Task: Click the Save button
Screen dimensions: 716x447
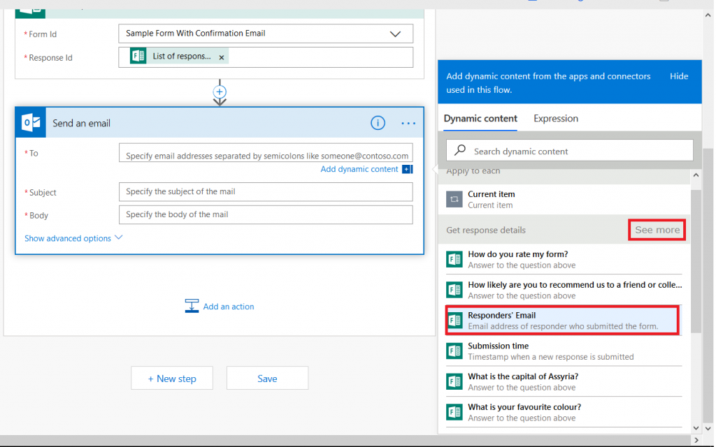Action: [x=267, y=378]
